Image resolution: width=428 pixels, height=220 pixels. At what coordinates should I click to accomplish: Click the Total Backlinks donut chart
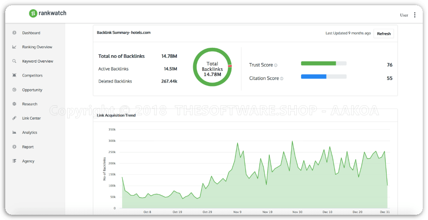point(212,67)
